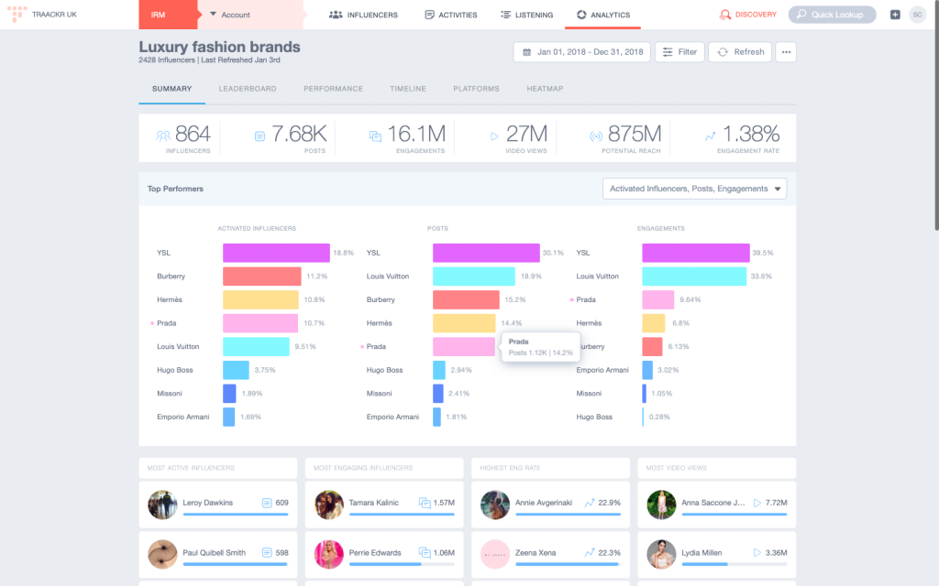
Task: Click Burberry bar in Activated Influencers chart
Action: pos(261,277)
